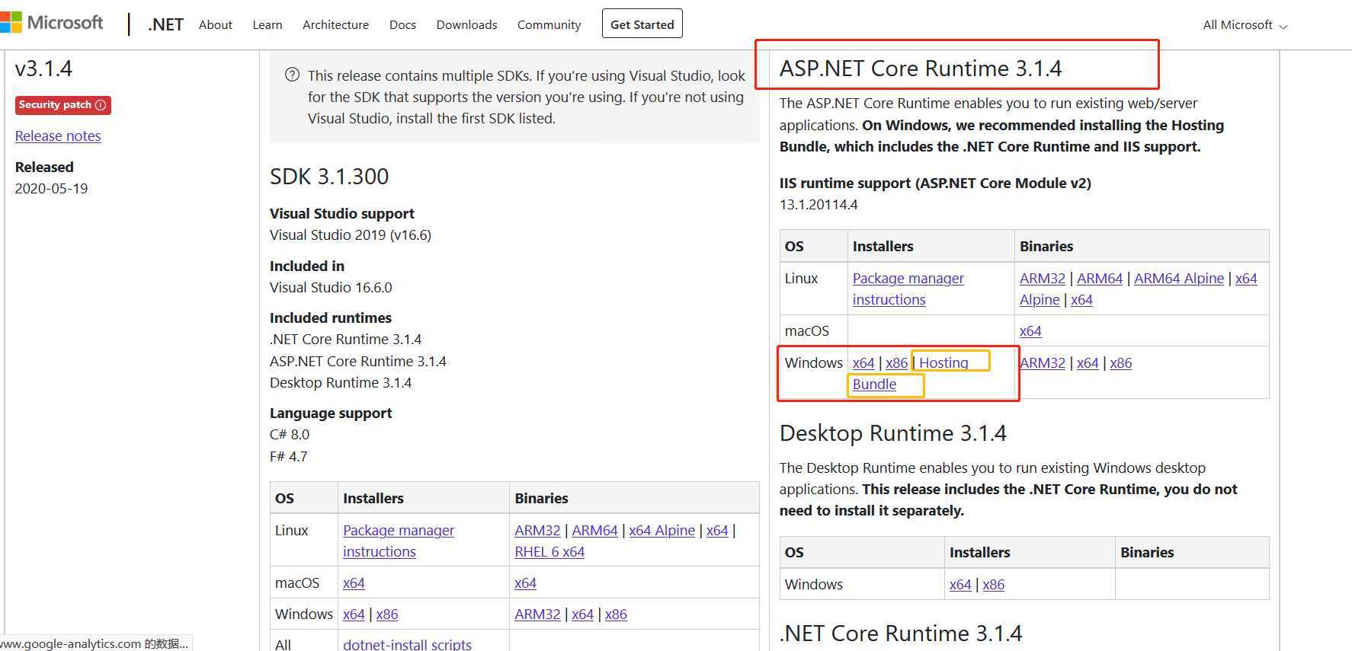Download ASP.NET Runtime Windows x64 binary
Screen dimensions: 1352x651
click(x=1088, y=362)
